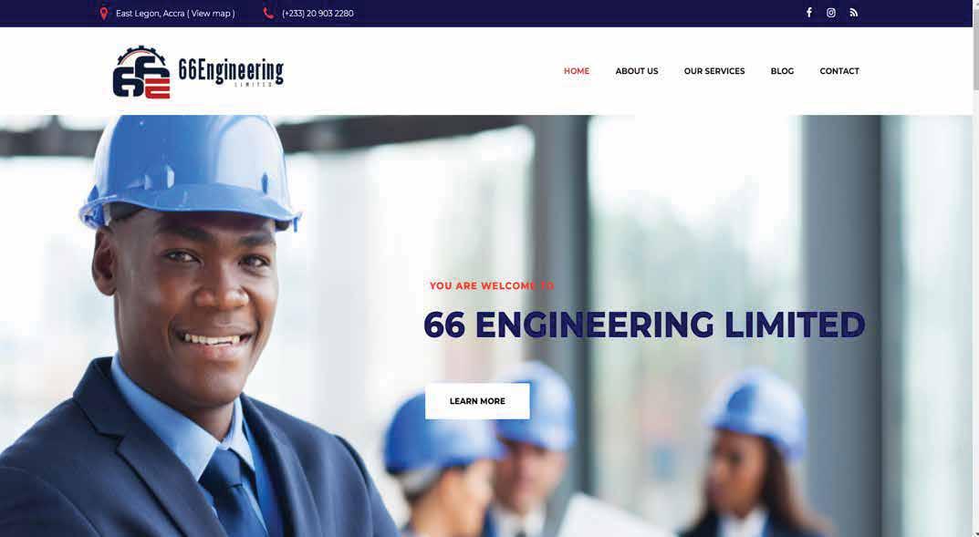Click the YOU ARE WELCOME TO tagline

coord(492,285)
